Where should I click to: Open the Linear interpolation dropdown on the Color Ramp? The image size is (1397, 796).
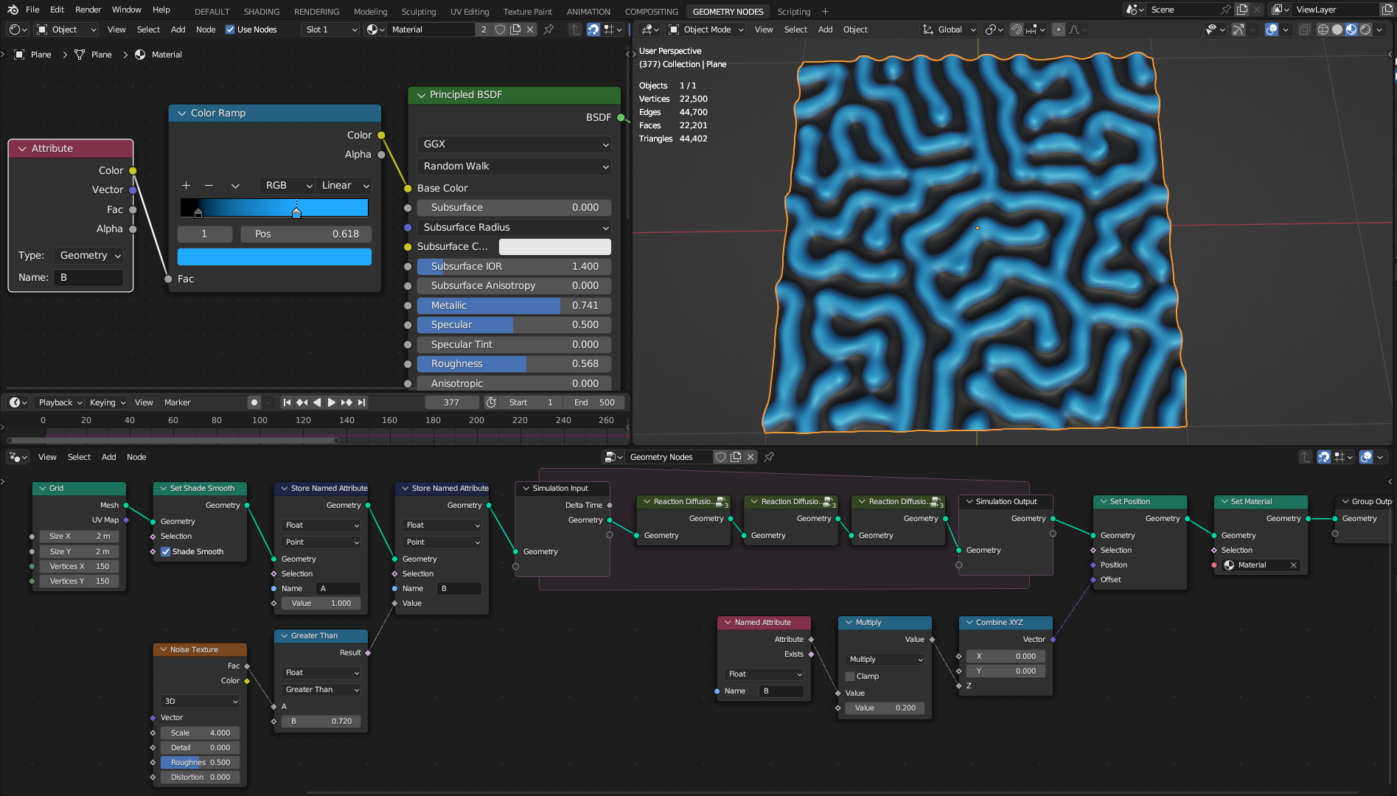click(x=344, y=186)
